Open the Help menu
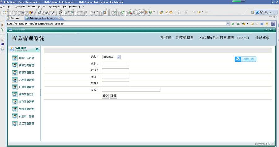279x147 pixels. [81, 7]
